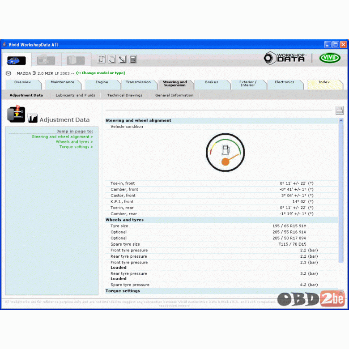349x349 pixels.
Task: Jump to Steering and wheel alignment
Action: click(x=62, y=136)
